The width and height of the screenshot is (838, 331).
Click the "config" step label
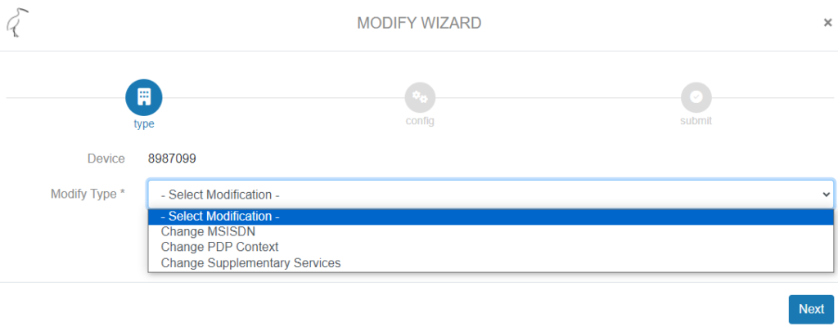click(x=420, y=121)
